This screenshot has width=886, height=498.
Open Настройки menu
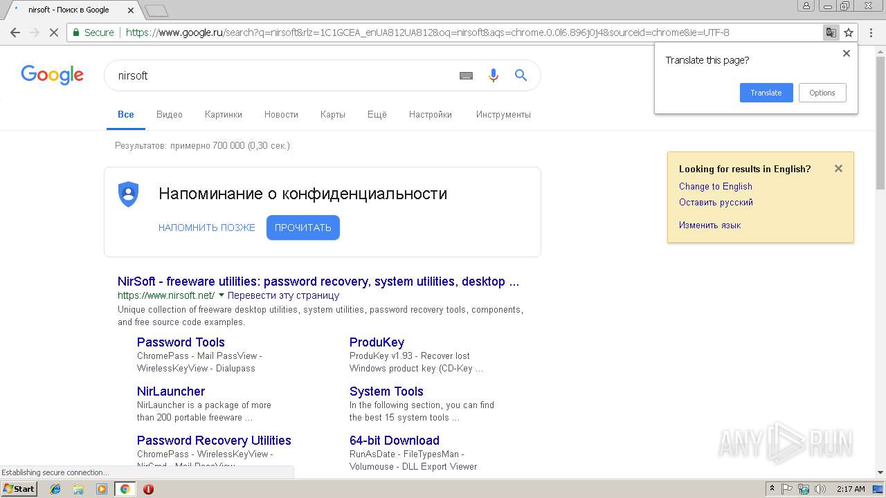(x=431, y=115)
